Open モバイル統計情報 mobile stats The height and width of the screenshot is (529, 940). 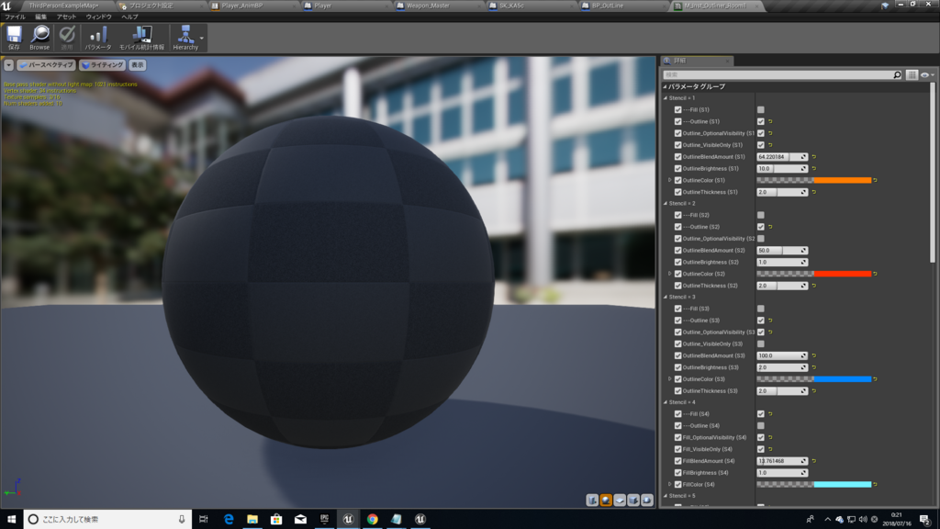coord(142,37)
